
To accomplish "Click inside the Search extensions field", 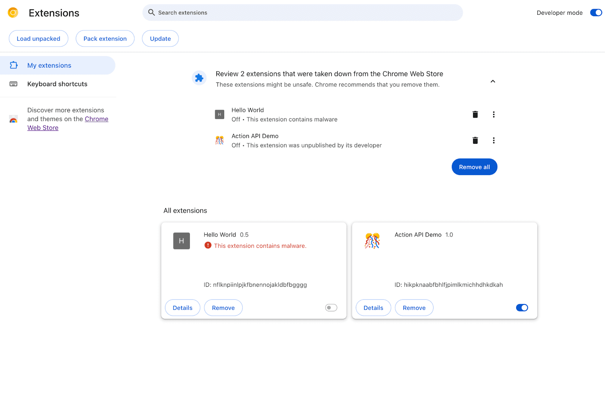I will coord(265,12).
